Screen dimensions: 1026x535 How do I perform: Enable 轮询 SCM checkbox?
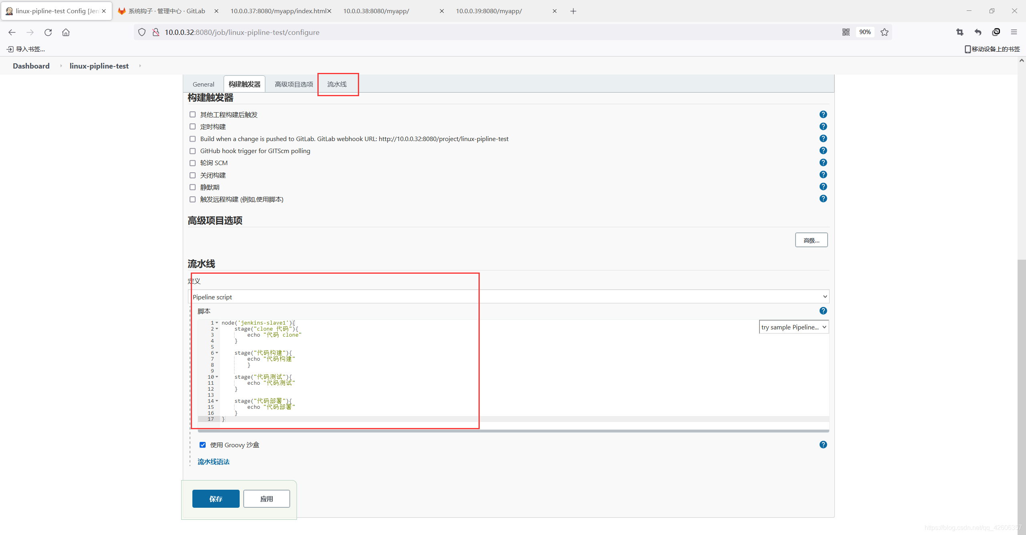(x=192, y=163)
